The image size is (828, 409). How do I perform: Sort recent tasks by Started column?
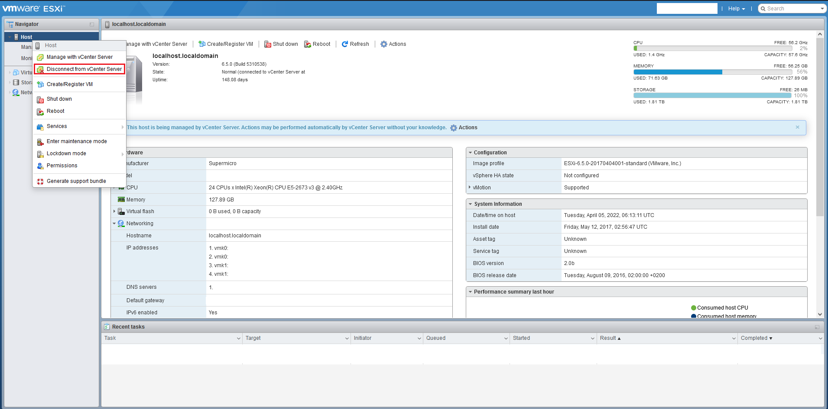pyautogui.click(x=521, y=338)
